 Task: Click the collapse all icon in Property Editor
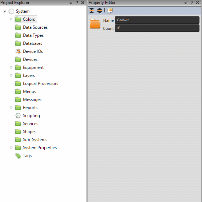click(92, 11)
